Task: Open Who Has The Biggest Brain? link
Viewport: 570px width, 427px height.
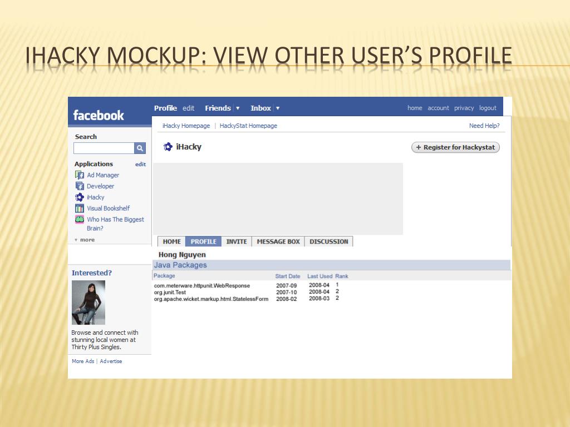Action: click(115, 224)
